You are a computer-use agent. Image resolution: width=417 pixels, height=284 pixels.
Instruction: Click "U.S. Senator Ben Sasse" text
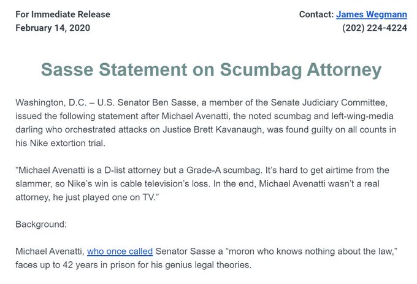[x=147, y=102]
